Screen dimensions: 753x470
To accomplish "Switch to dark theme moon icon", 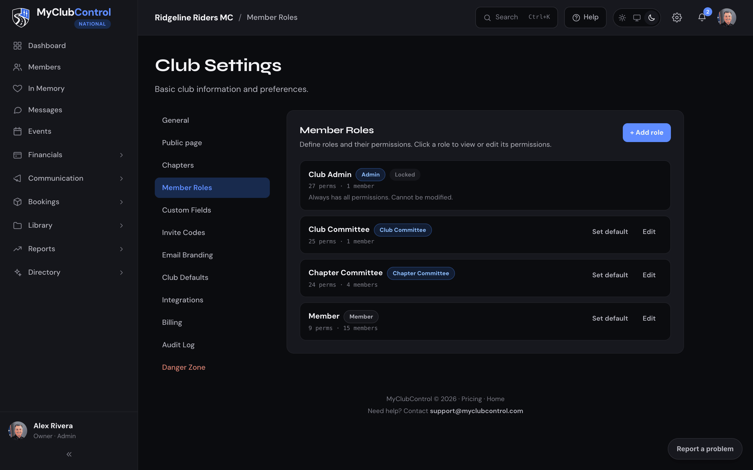I will pos(652,18).
